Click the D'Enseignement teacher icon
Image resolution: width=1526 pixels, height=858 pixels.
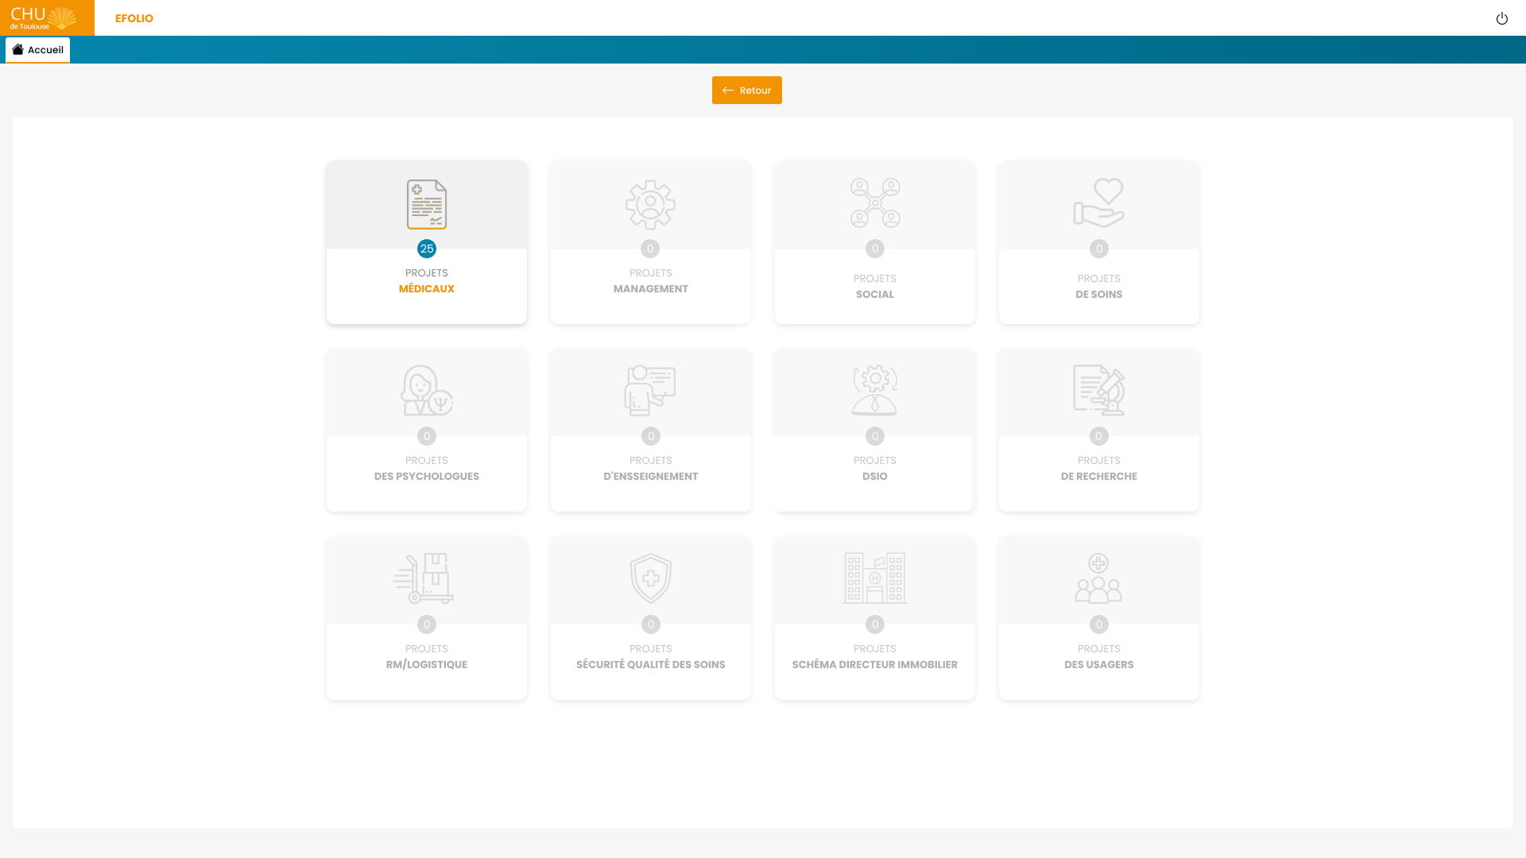pos(650,391)
